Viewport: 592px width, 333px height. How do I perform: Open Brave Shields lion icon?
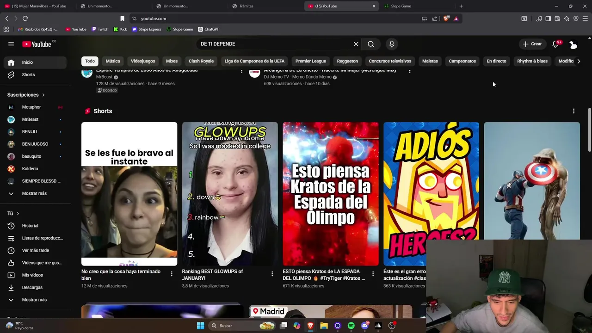(446, 18)
